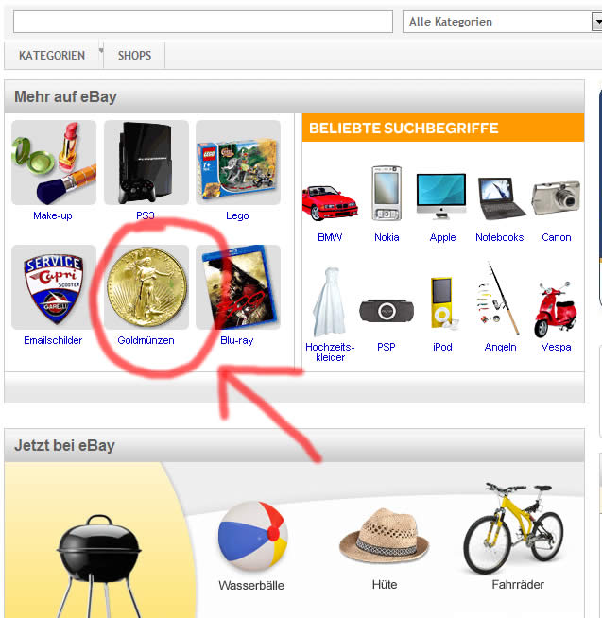This screenshot has height=618, width=602.
Task: Select the PS3 console image
Action: pos(146,163)
